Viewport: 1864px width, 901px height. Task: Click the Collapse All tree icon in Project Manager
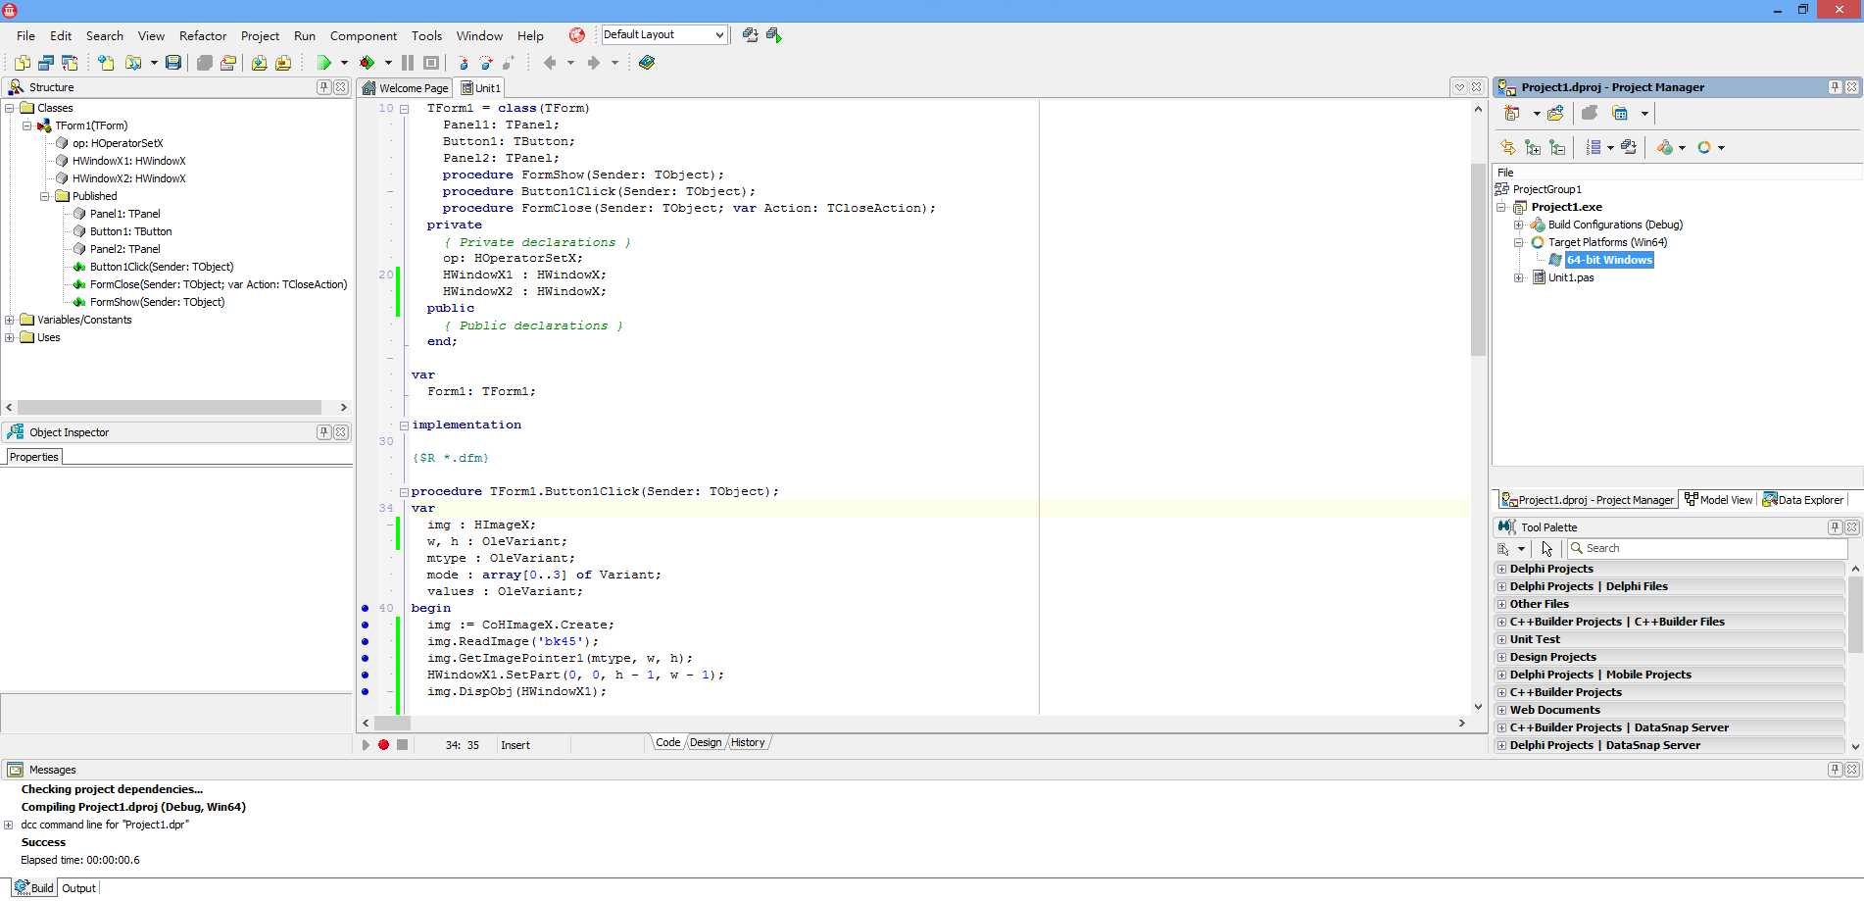pos(1557,147)
